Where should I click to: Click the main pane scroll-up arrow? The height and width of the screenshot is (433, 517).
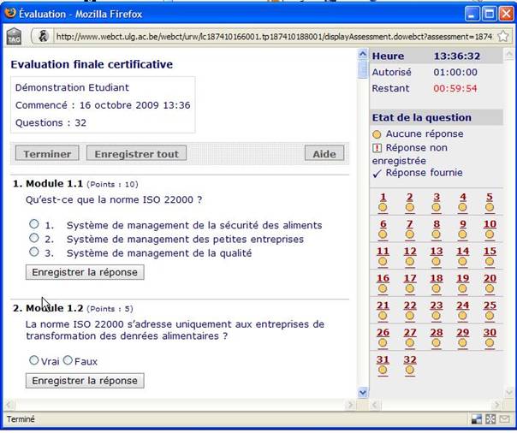(x=362, y=53)
